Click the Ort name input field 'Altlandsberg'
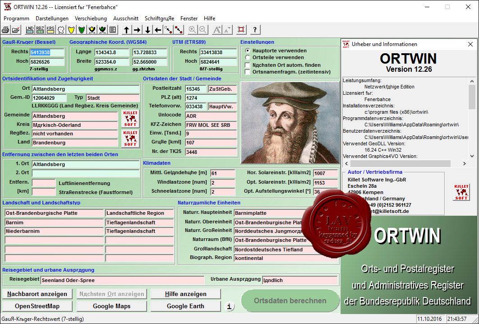The width and height of the screenshot is (479, 324). click(x=86, y=89)
